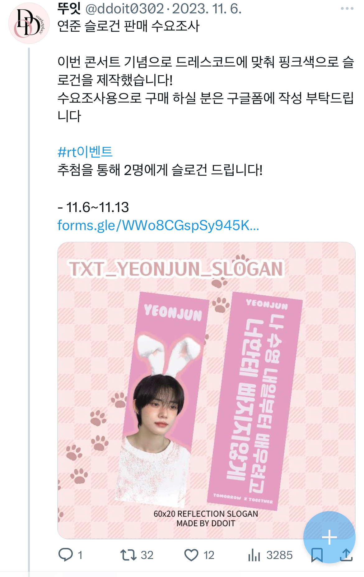Open the DD marketplace profile avatar

[29, 23]
